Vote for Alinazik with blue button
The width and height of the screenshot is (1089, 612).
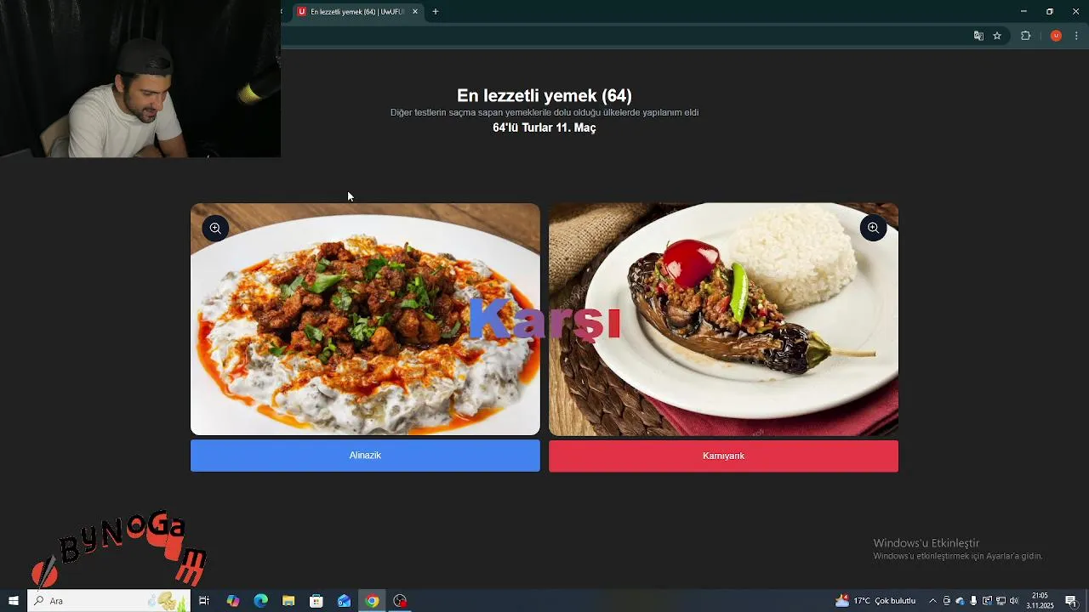click(x=365, y=456)
